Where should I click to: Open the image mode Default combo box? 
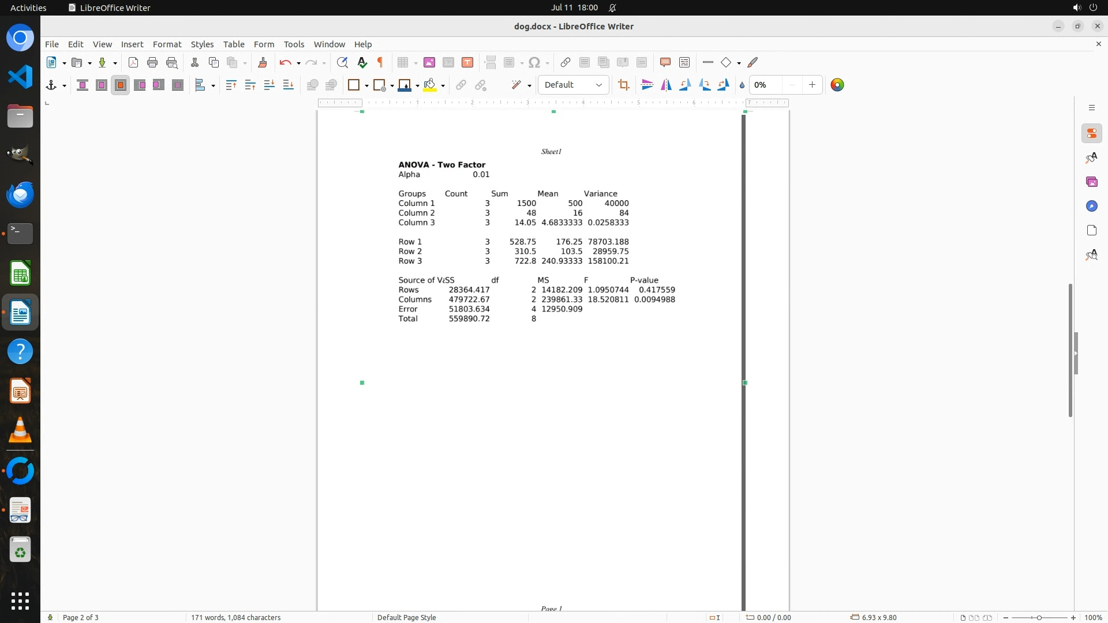(573, 85)
